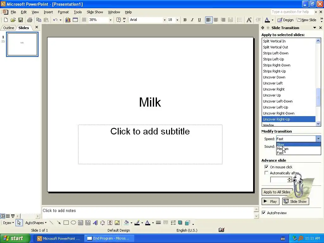The image size is (324, 243).
Task: Click the New document icon
Action: (x=6, y=20)
